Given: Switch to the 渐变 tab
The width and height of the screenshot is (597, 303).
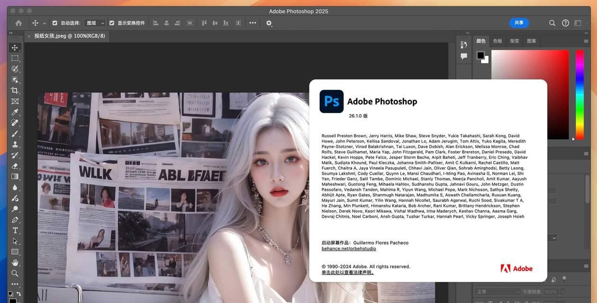Looking at the screenshot, I should (x=514, y=41).
